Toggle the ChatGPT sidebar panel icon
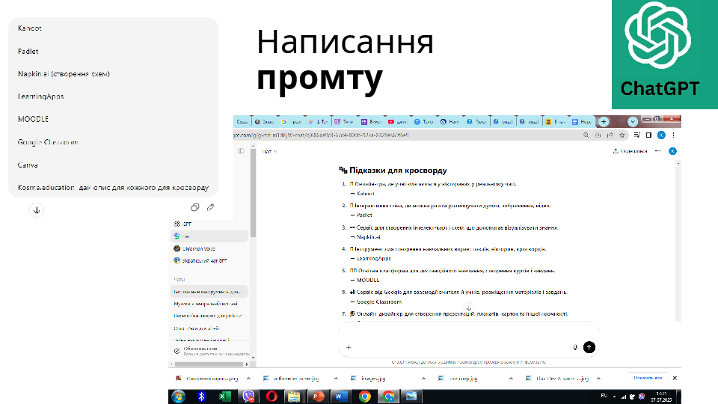 click(242, 150)
